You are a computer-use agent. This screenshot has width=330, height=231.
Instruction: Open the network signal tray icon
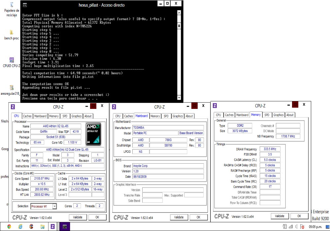(x=291, y=227)
